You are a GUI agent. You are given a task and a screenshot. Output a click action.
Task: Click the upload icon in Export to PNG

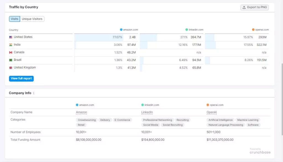[x=244, y=7]
